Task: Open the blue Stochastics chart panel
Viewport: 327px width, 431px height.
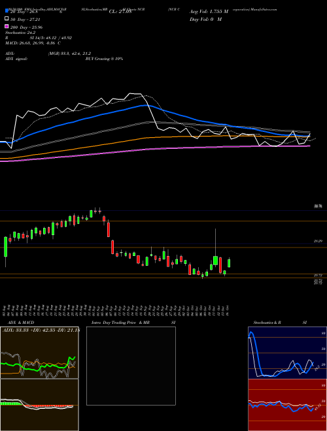Action: 287,353
